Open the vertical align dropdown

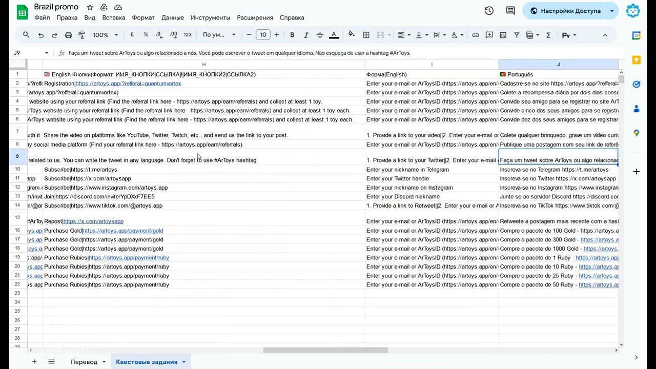[x=422, y=35]
